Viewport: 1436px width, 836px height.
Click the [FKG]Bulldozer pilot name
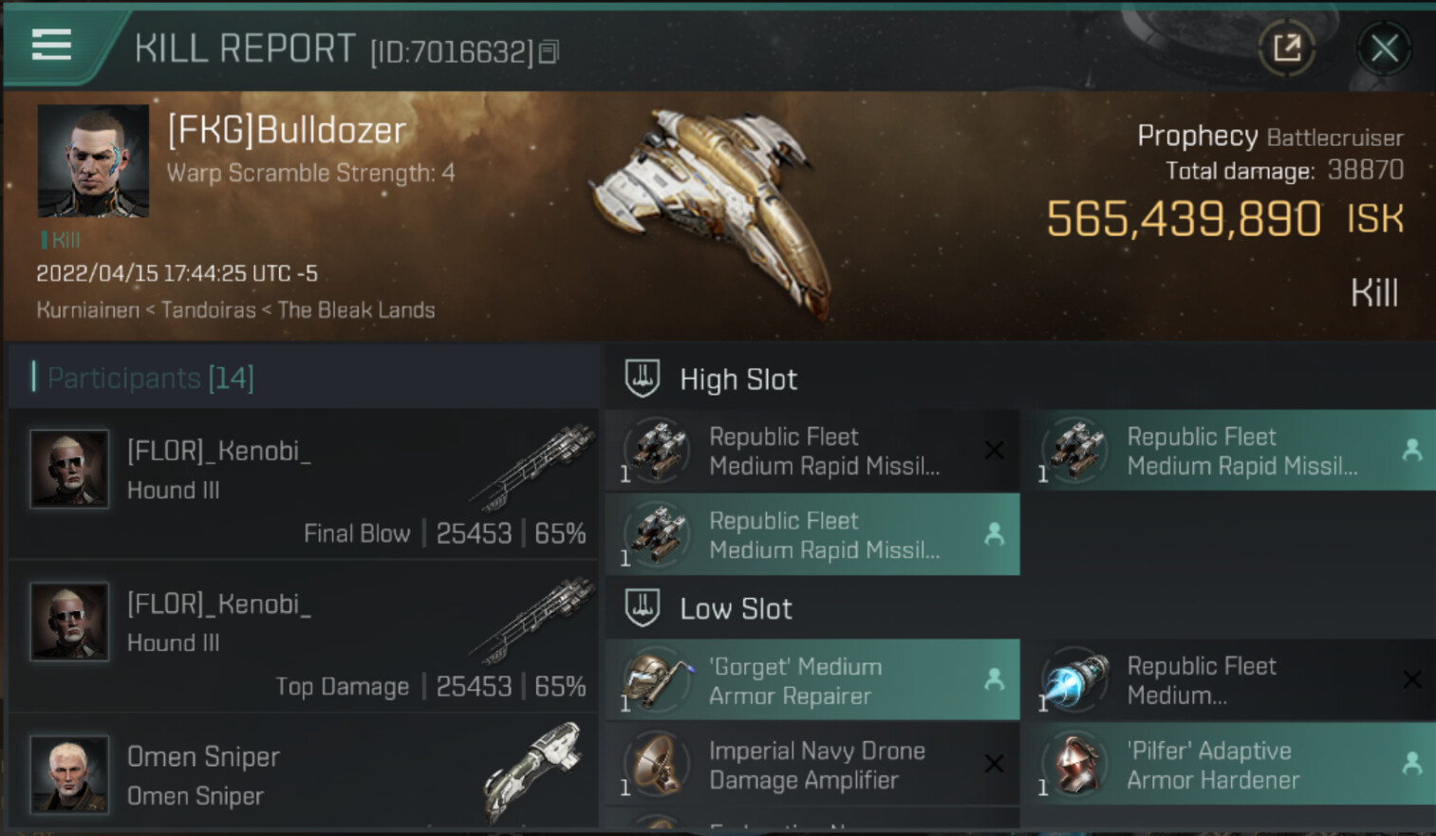287,130
